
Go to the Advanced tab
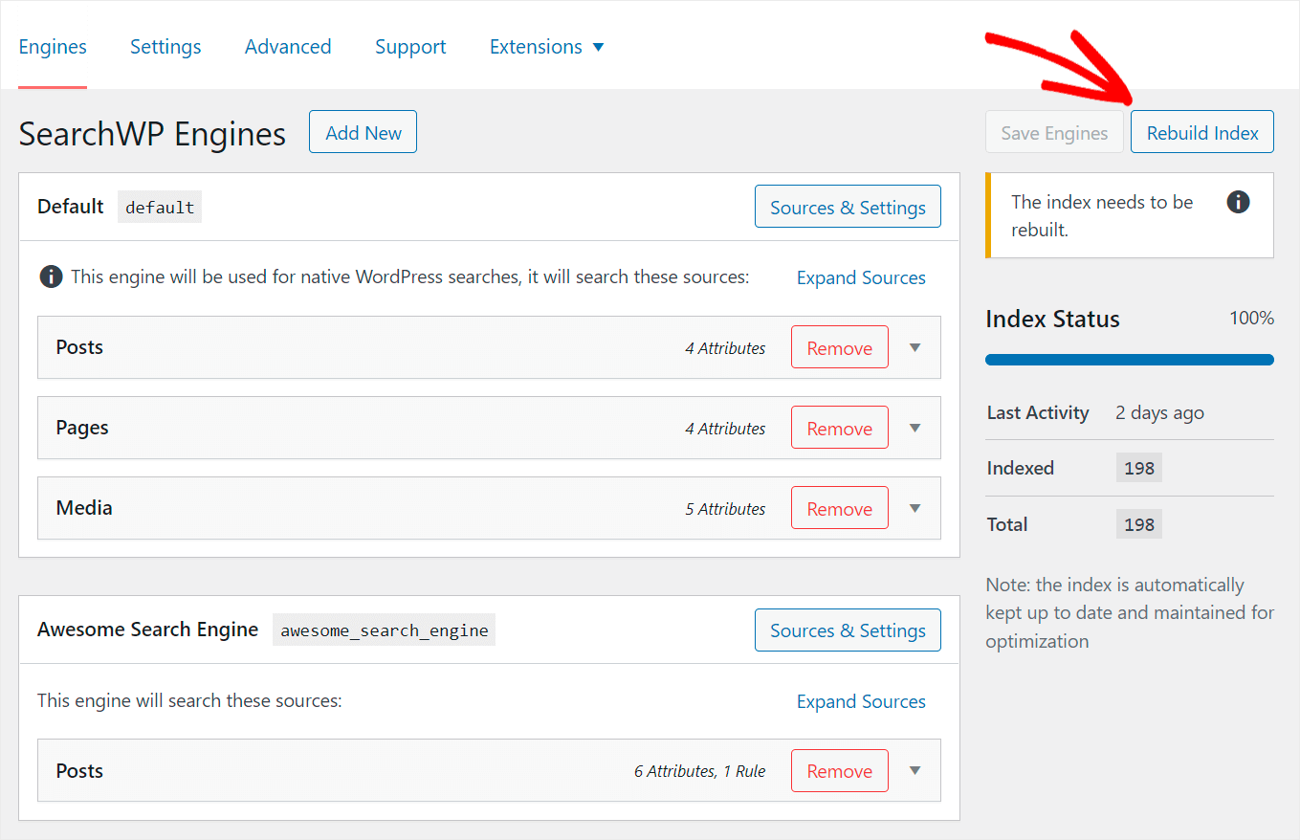288,47
